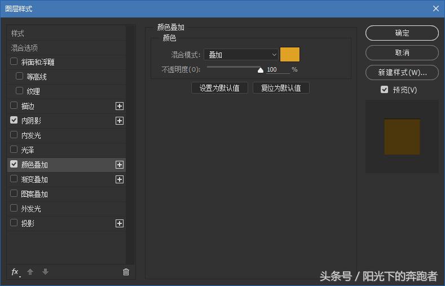Add another 描边 effect with plus icon
This screenshot has width=445, height=286.
pos(120,106)
